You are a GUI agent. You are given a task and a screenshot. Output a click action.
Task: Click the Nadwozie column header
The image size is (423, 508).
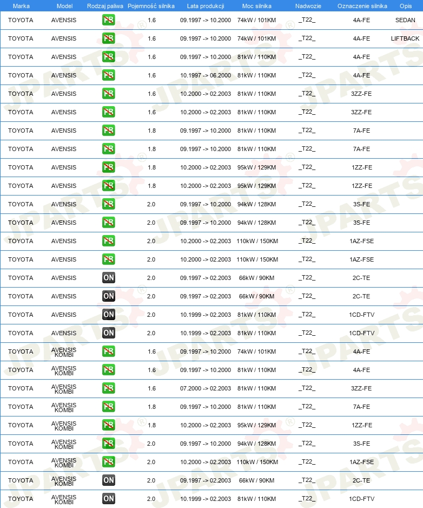click(x=308, y=6)
